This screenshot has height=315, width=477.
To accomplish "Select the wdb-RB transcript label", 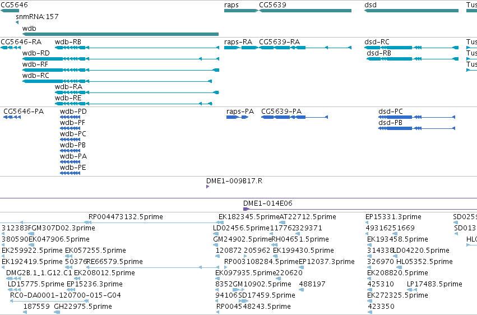I will [68, 42].
